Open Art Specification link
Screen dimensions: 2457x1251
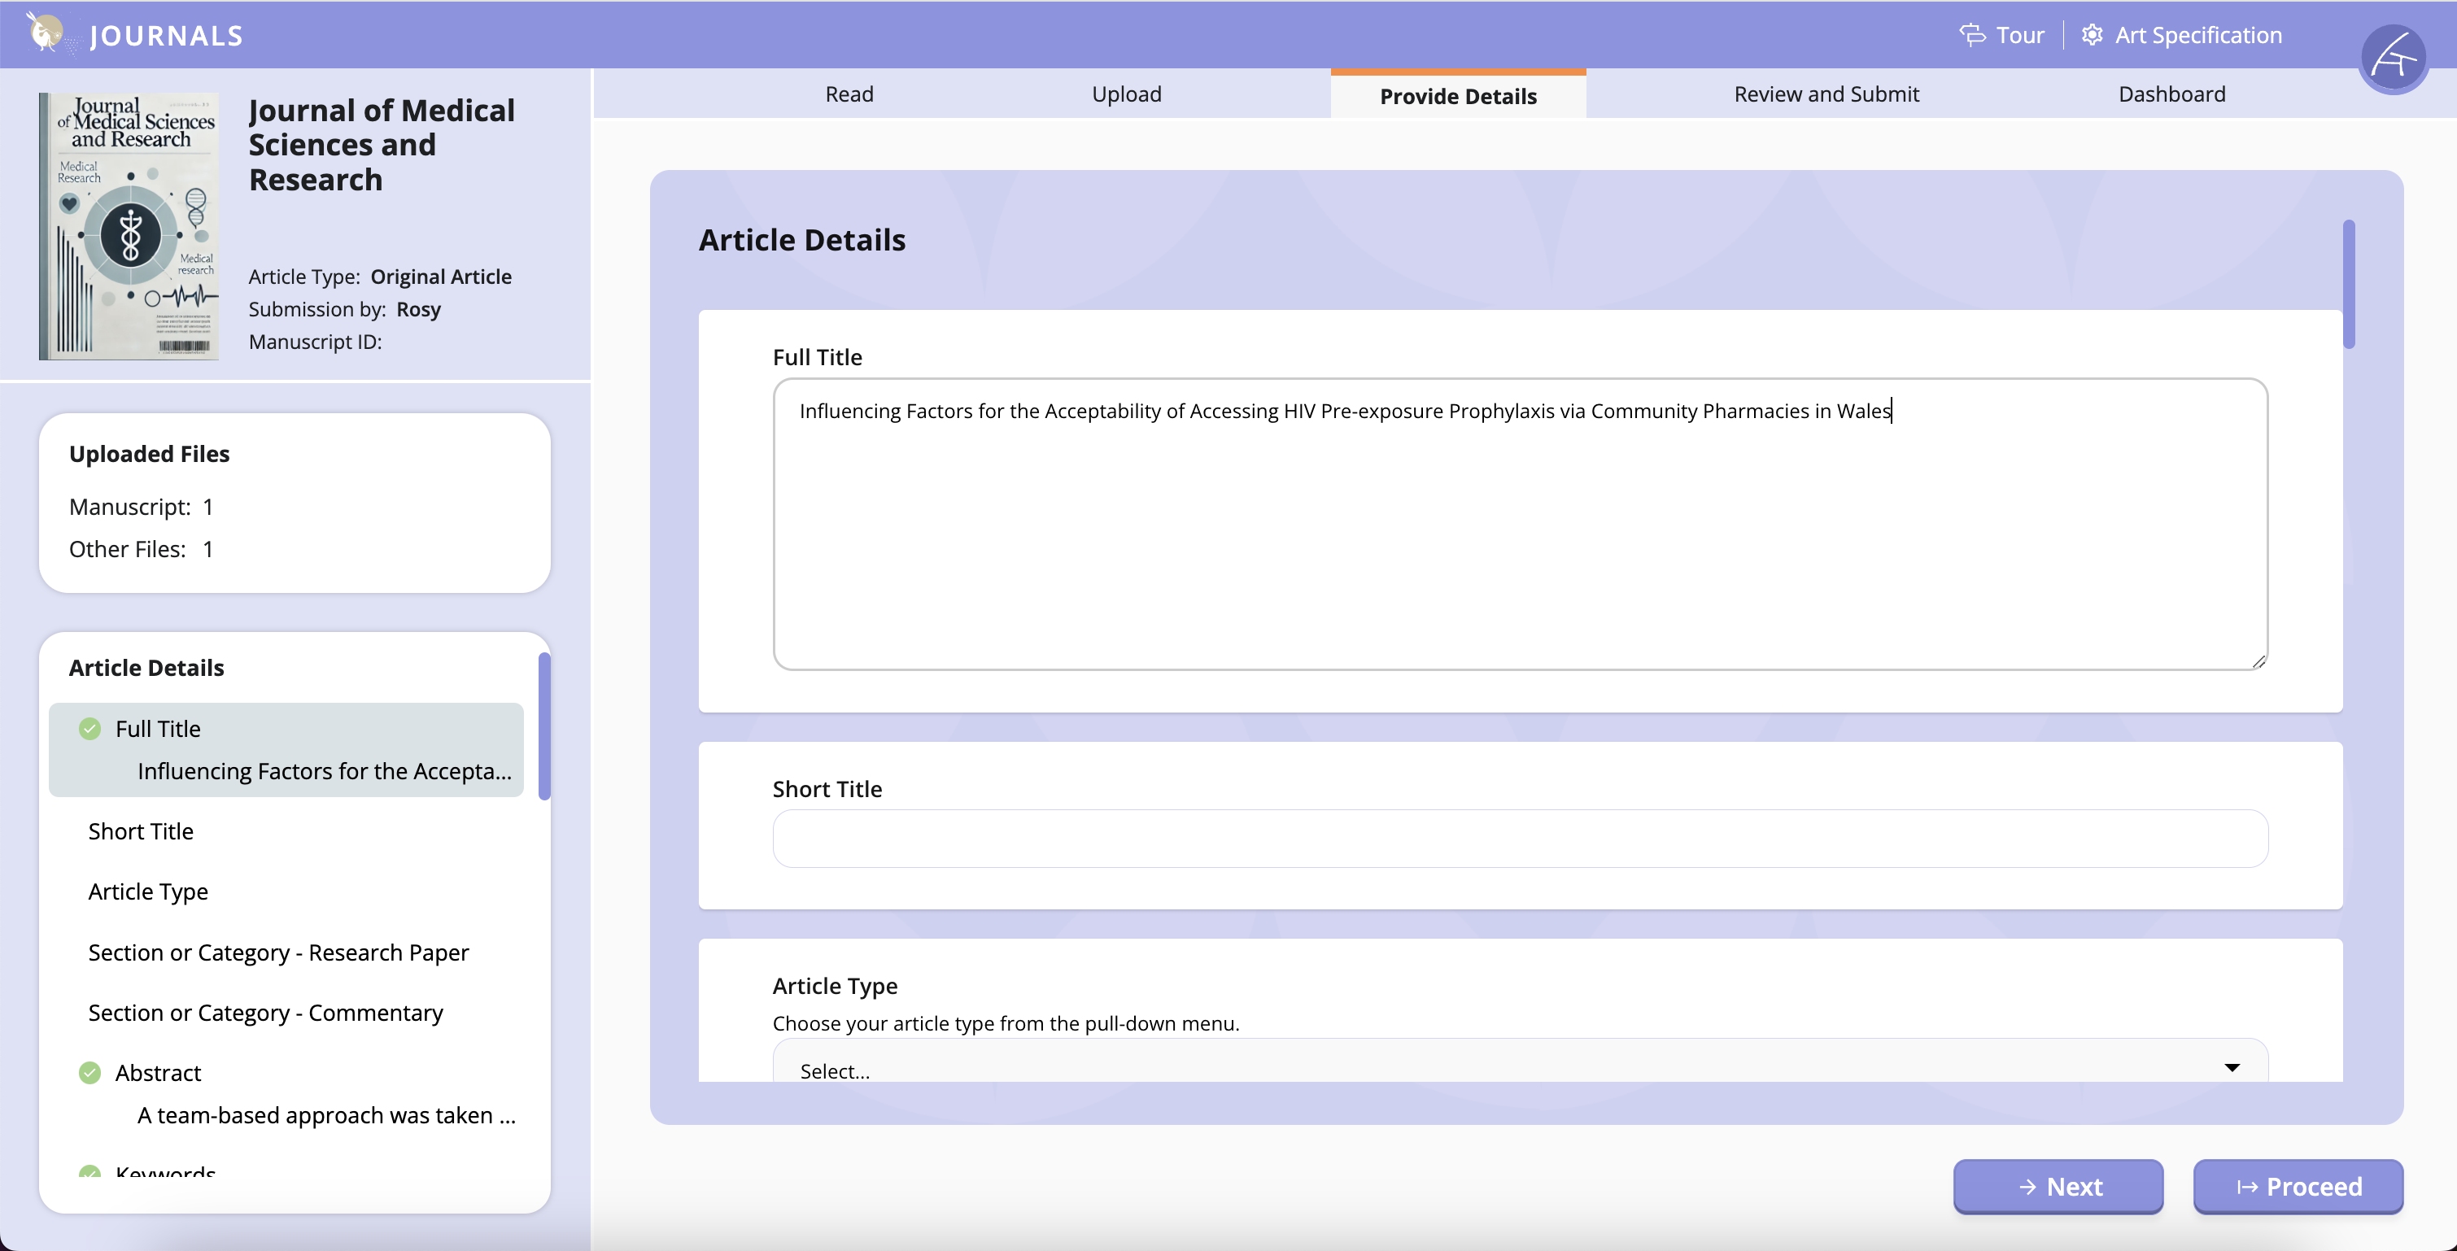tap(2198, 35)
